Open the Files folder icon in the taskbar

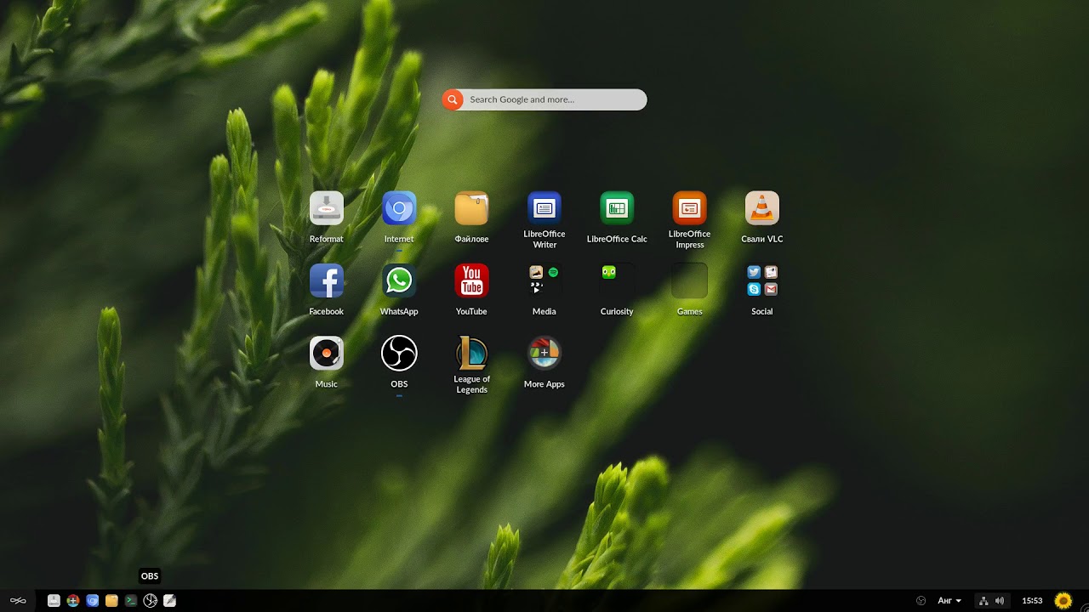[x=111, y=601]
